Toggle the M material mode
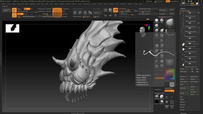This screenshot has height=114, width=203. click(31, 9)
